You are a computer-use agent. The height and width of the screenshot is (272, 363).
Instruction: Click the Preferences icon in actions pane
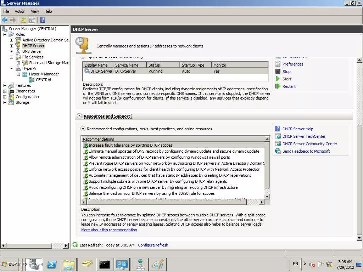(x=278, y=64)
